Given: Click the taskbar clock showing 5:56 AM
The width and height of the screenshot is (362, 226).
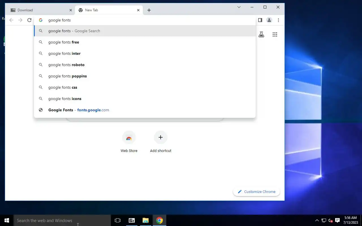Looking at the screenshot, I should [x=351, y=220].
